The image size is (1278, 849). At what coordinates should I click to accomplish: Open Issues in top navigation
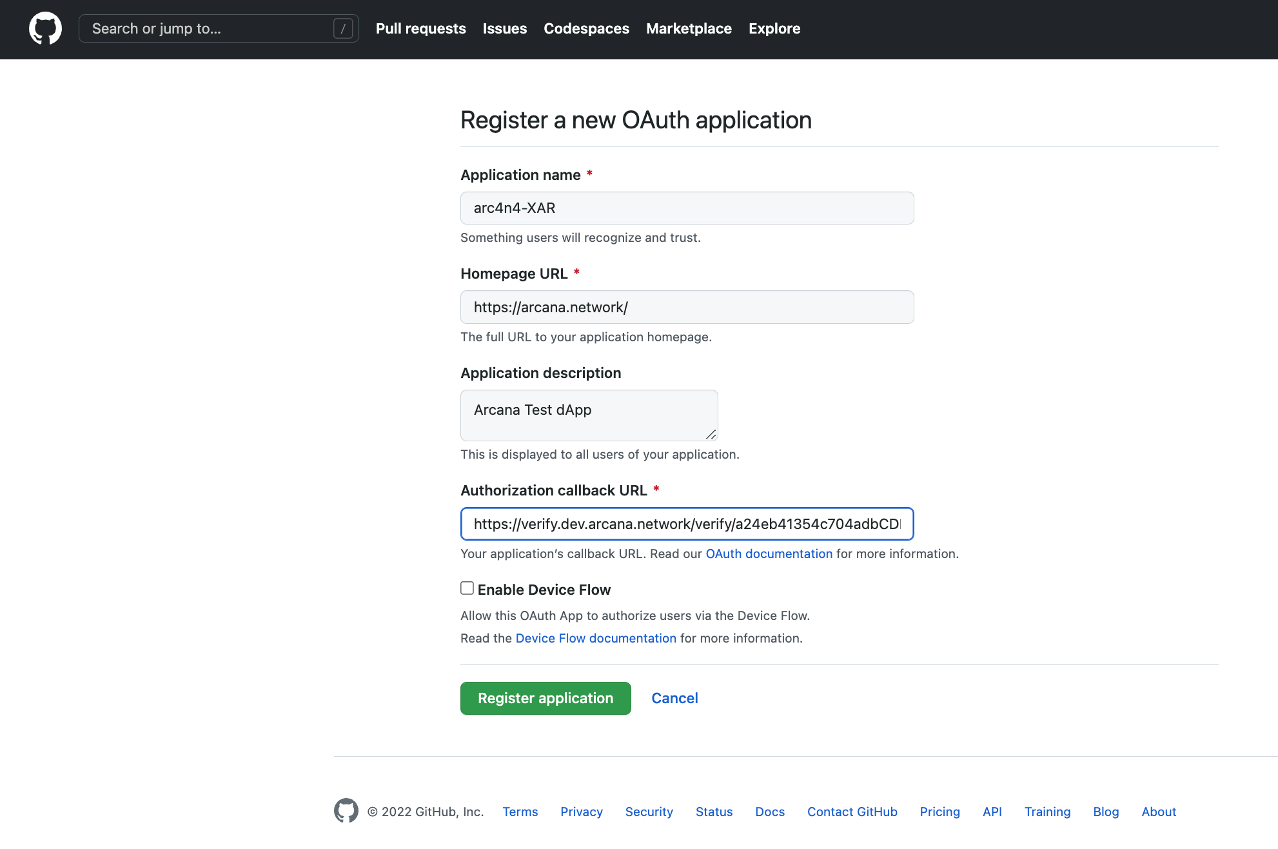pos(505,28)
